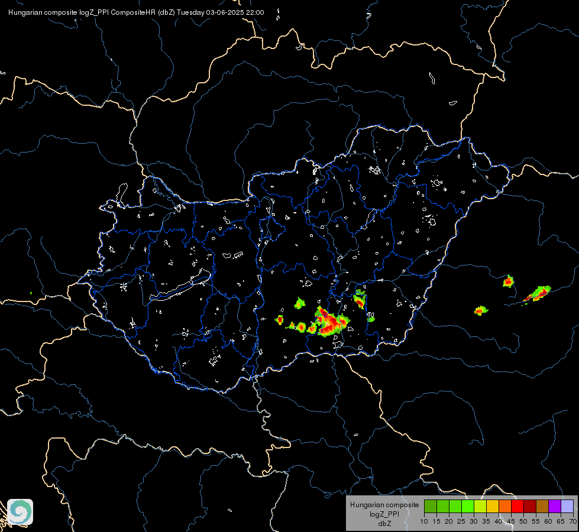Click the 'logZ_PPI' legend label
This screenshot has width=579, height=532.
click(x=384, y=514)
